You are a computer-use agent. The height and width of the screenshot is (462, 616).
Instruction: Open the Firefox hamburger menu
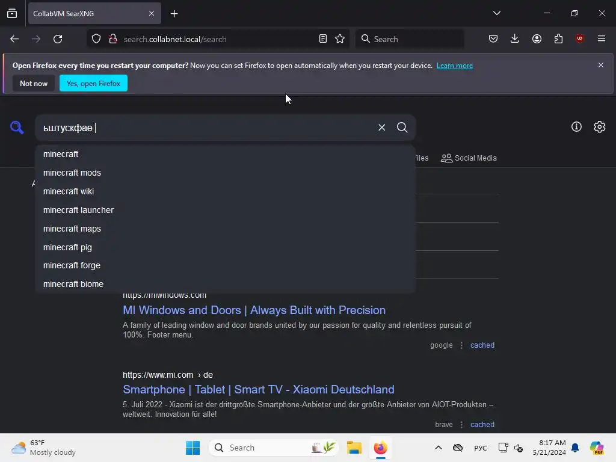tap(602, 38)
